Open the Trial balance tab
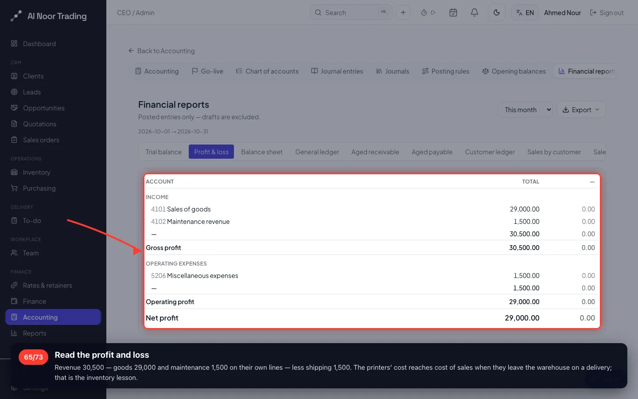The image size is (638, 399). 163,152
